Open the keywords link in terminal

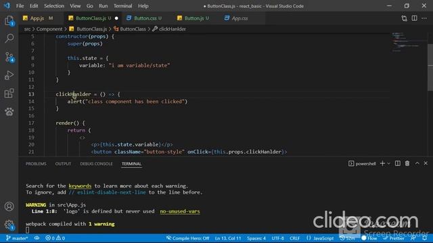point(80,186)
